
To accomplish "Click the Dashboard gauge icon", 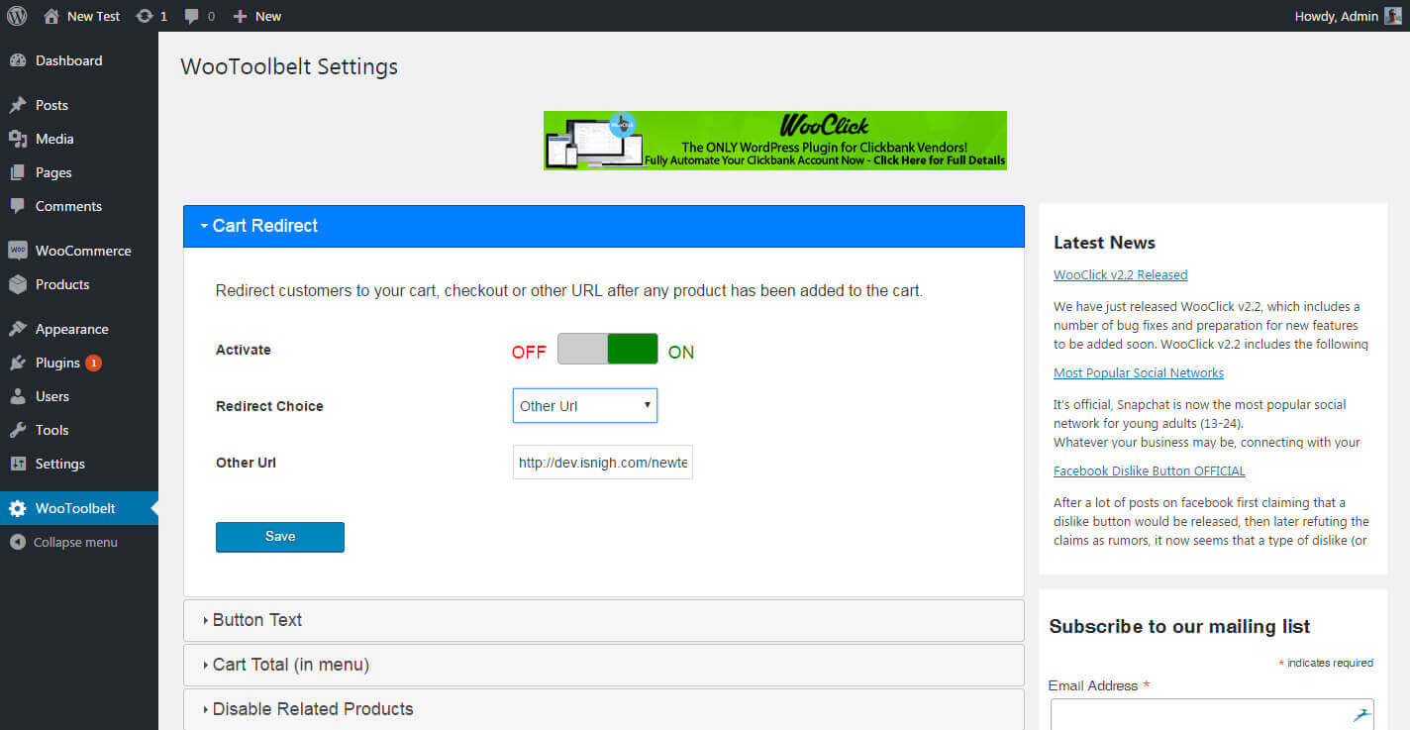I will 17,60.
